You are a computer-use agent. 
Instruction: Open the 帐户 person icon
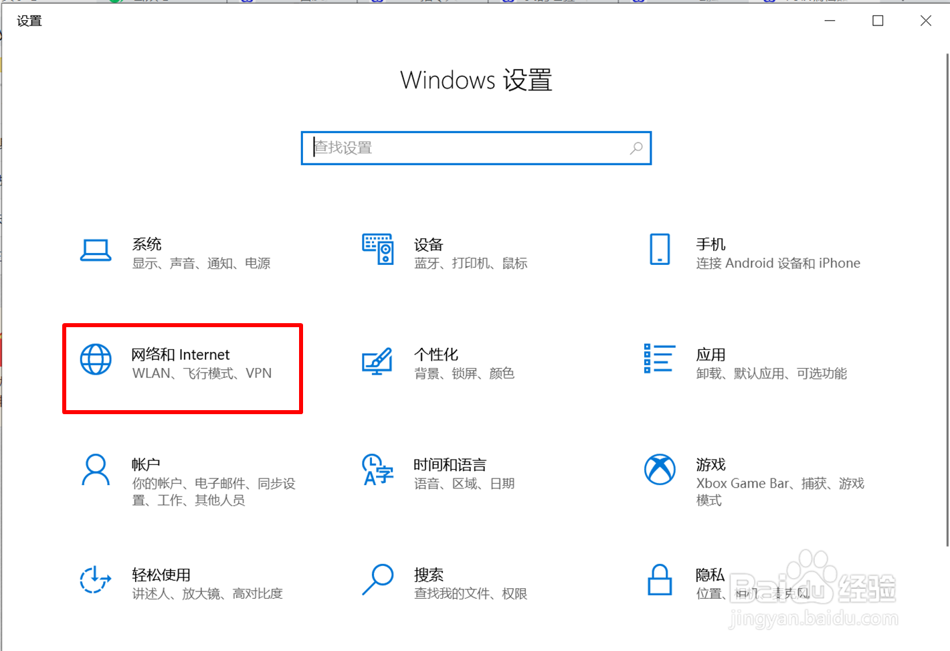click(x=96, y=470)
